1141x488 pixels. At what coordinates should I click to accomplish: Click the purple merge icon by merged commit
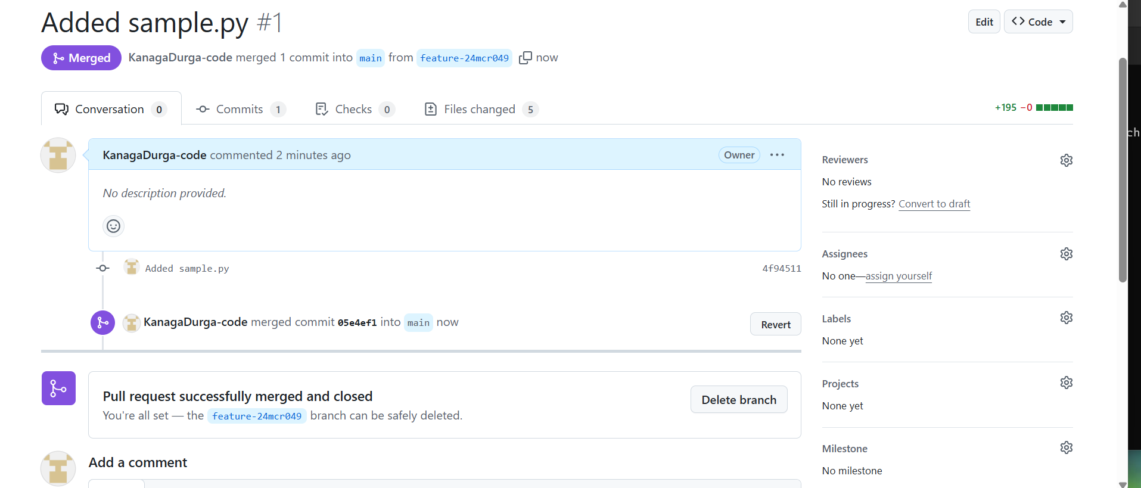(102, 322)
